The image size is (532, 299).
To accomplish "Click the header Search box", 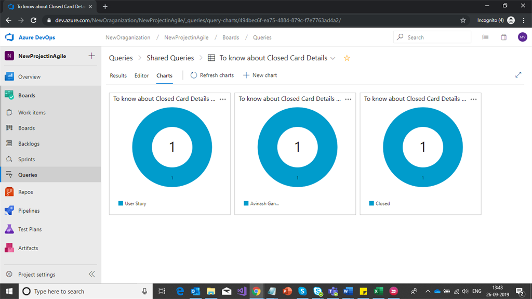I will coord(432,37).
